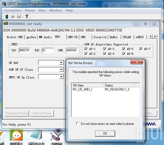The image size is (164, 145).
Task: Toggle the A5-6 algorithm checkbox
Action: (x=124, y=54)
